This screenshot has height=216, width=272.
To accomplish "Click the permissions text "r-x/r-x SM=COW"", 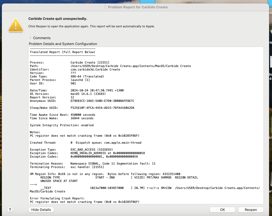I will click(x=159, y=188).
